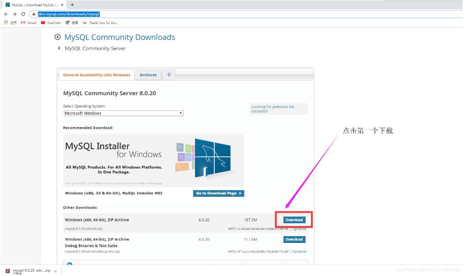Click the download circle icon beside heading
The image size is (466, 276).
click(x=57, y=37)
